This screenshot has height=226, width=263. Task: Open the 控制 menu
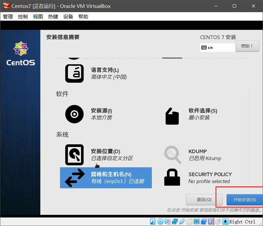[23, 17]
